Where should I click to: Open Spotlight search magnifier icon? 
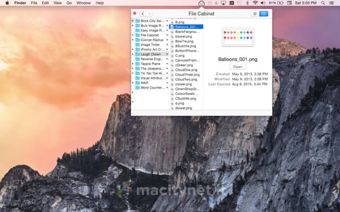tap(323, 3)
